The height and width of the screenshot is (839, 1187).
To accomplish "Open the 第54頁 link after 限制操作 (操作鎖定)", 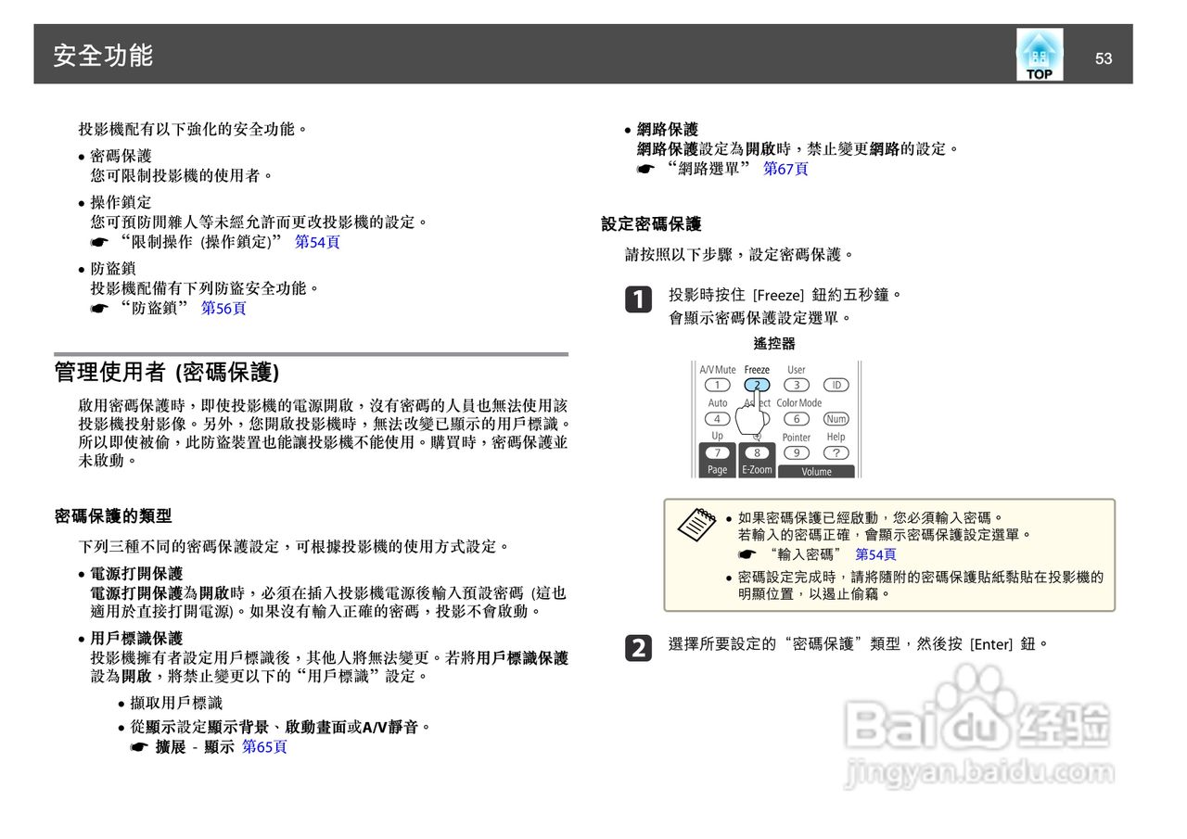I will click(317, 242).
